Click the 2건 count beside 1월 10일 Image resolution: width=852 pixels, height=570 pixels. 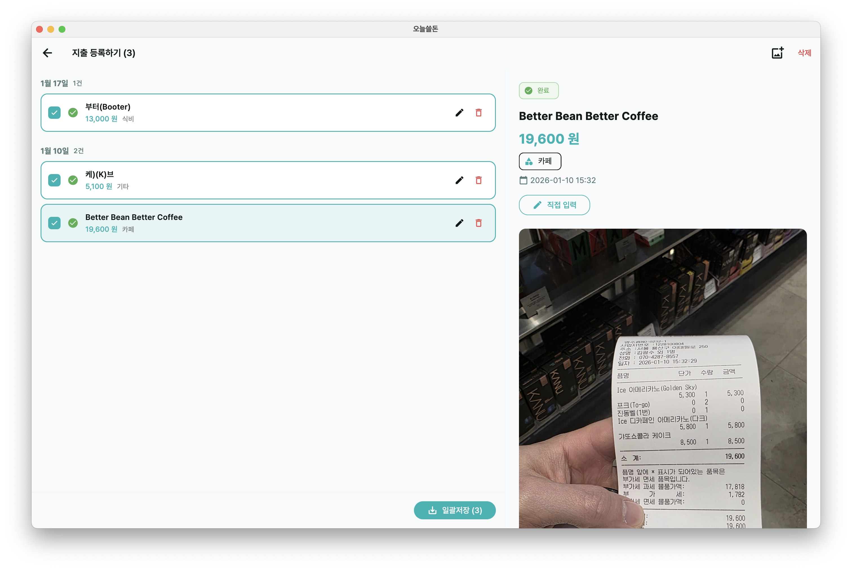(x=79, y=151)
